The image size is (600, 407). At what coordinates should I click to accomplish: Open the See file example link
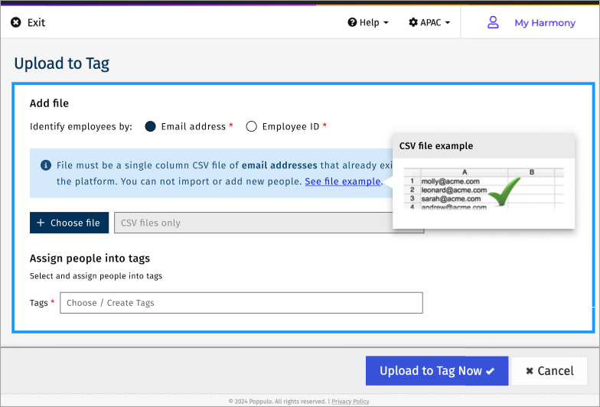point(342,181)
